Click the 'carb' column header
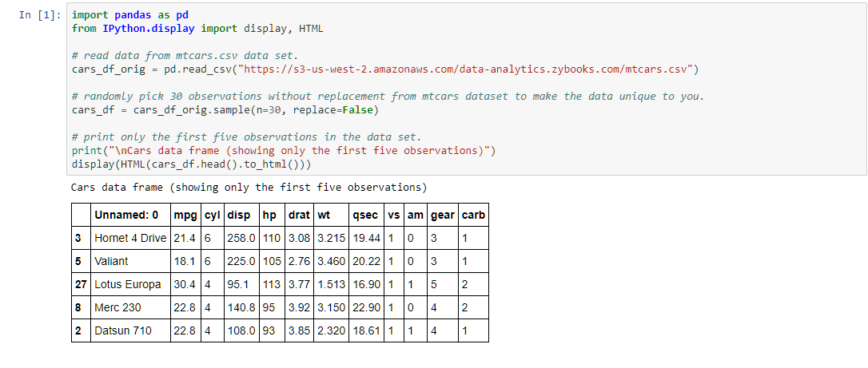The image size is (868, 368). coord(473,215)
